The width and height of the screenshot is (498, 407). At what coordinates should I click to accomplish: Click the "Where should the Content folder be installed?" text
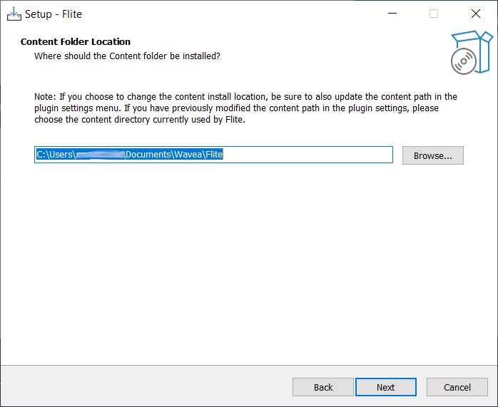point(127,56)
